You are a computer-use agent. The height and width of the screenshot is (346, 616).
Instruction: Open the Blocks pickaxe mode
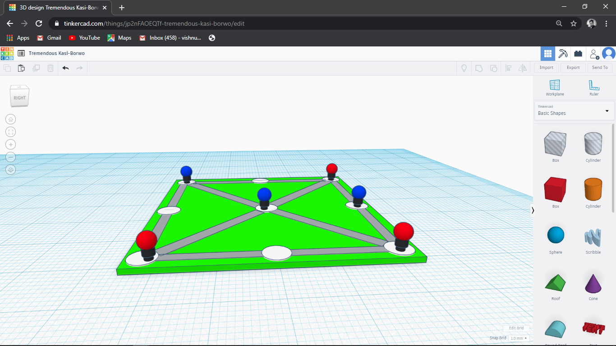coord(563,54)
